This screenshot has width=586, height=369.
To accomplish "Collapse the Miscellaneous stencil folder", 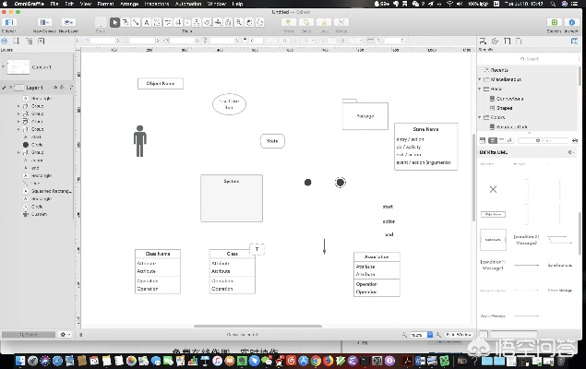I will pyautogui.click(x=481, y=79).
